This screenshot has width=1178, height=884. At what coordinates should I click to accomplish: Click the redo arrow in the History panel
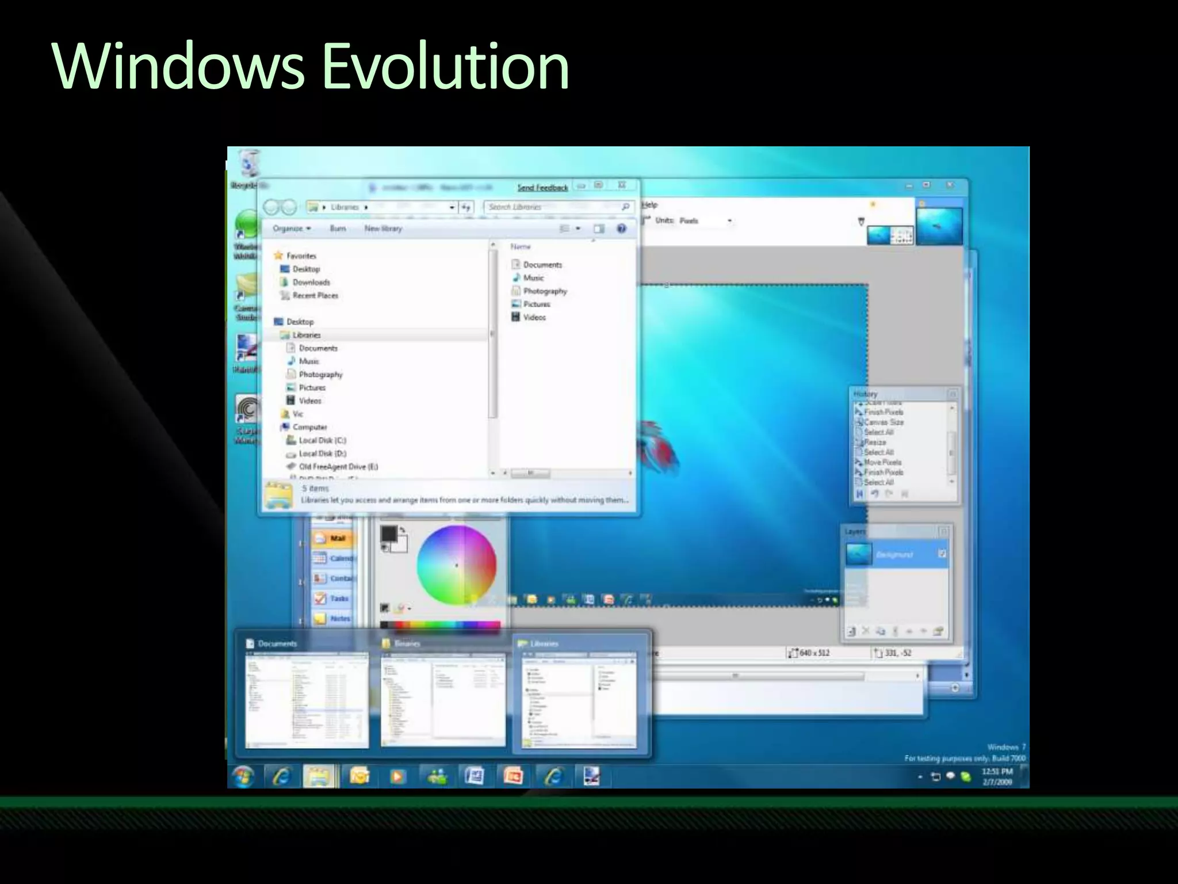click(x=889, y=494)
